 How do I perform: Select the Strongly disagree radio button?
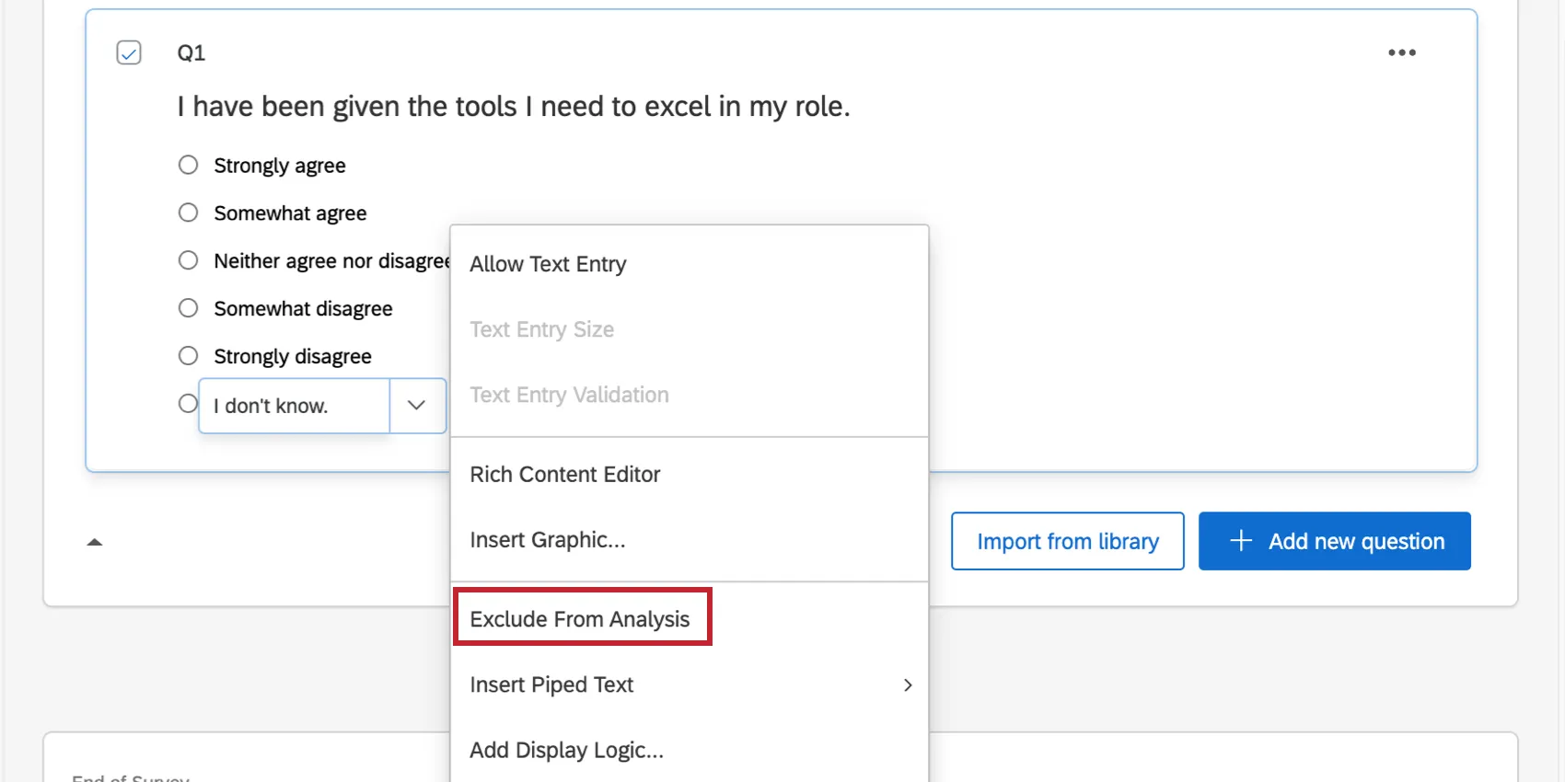(189, 357)
